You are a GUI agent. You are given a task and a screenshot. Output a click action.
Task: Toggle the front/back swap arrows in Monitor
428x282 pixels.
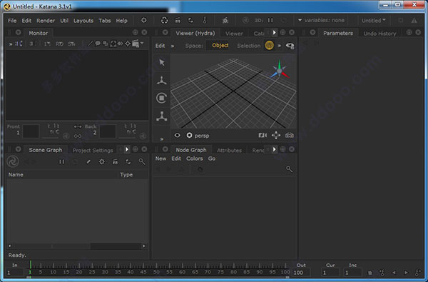(x=78, y=126)
